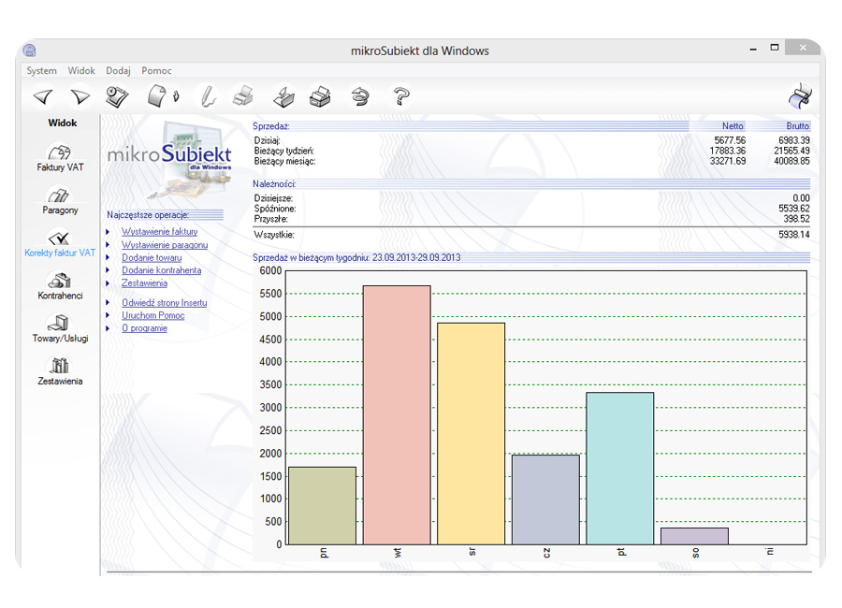Click the pen edit toolbar icon

[x=208, y=97]
